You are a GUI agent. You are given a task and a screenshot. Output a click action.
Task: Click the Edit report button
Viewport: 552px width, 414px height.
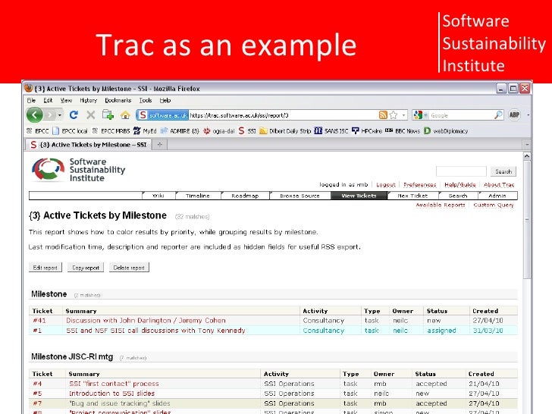coord(45,268)
